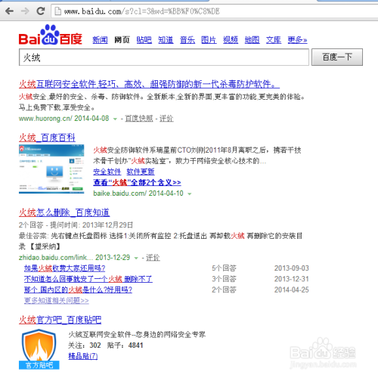Click baike.baidu.com/ green URL text
Viewport: 378px width, 378px height.
point(119,194)
